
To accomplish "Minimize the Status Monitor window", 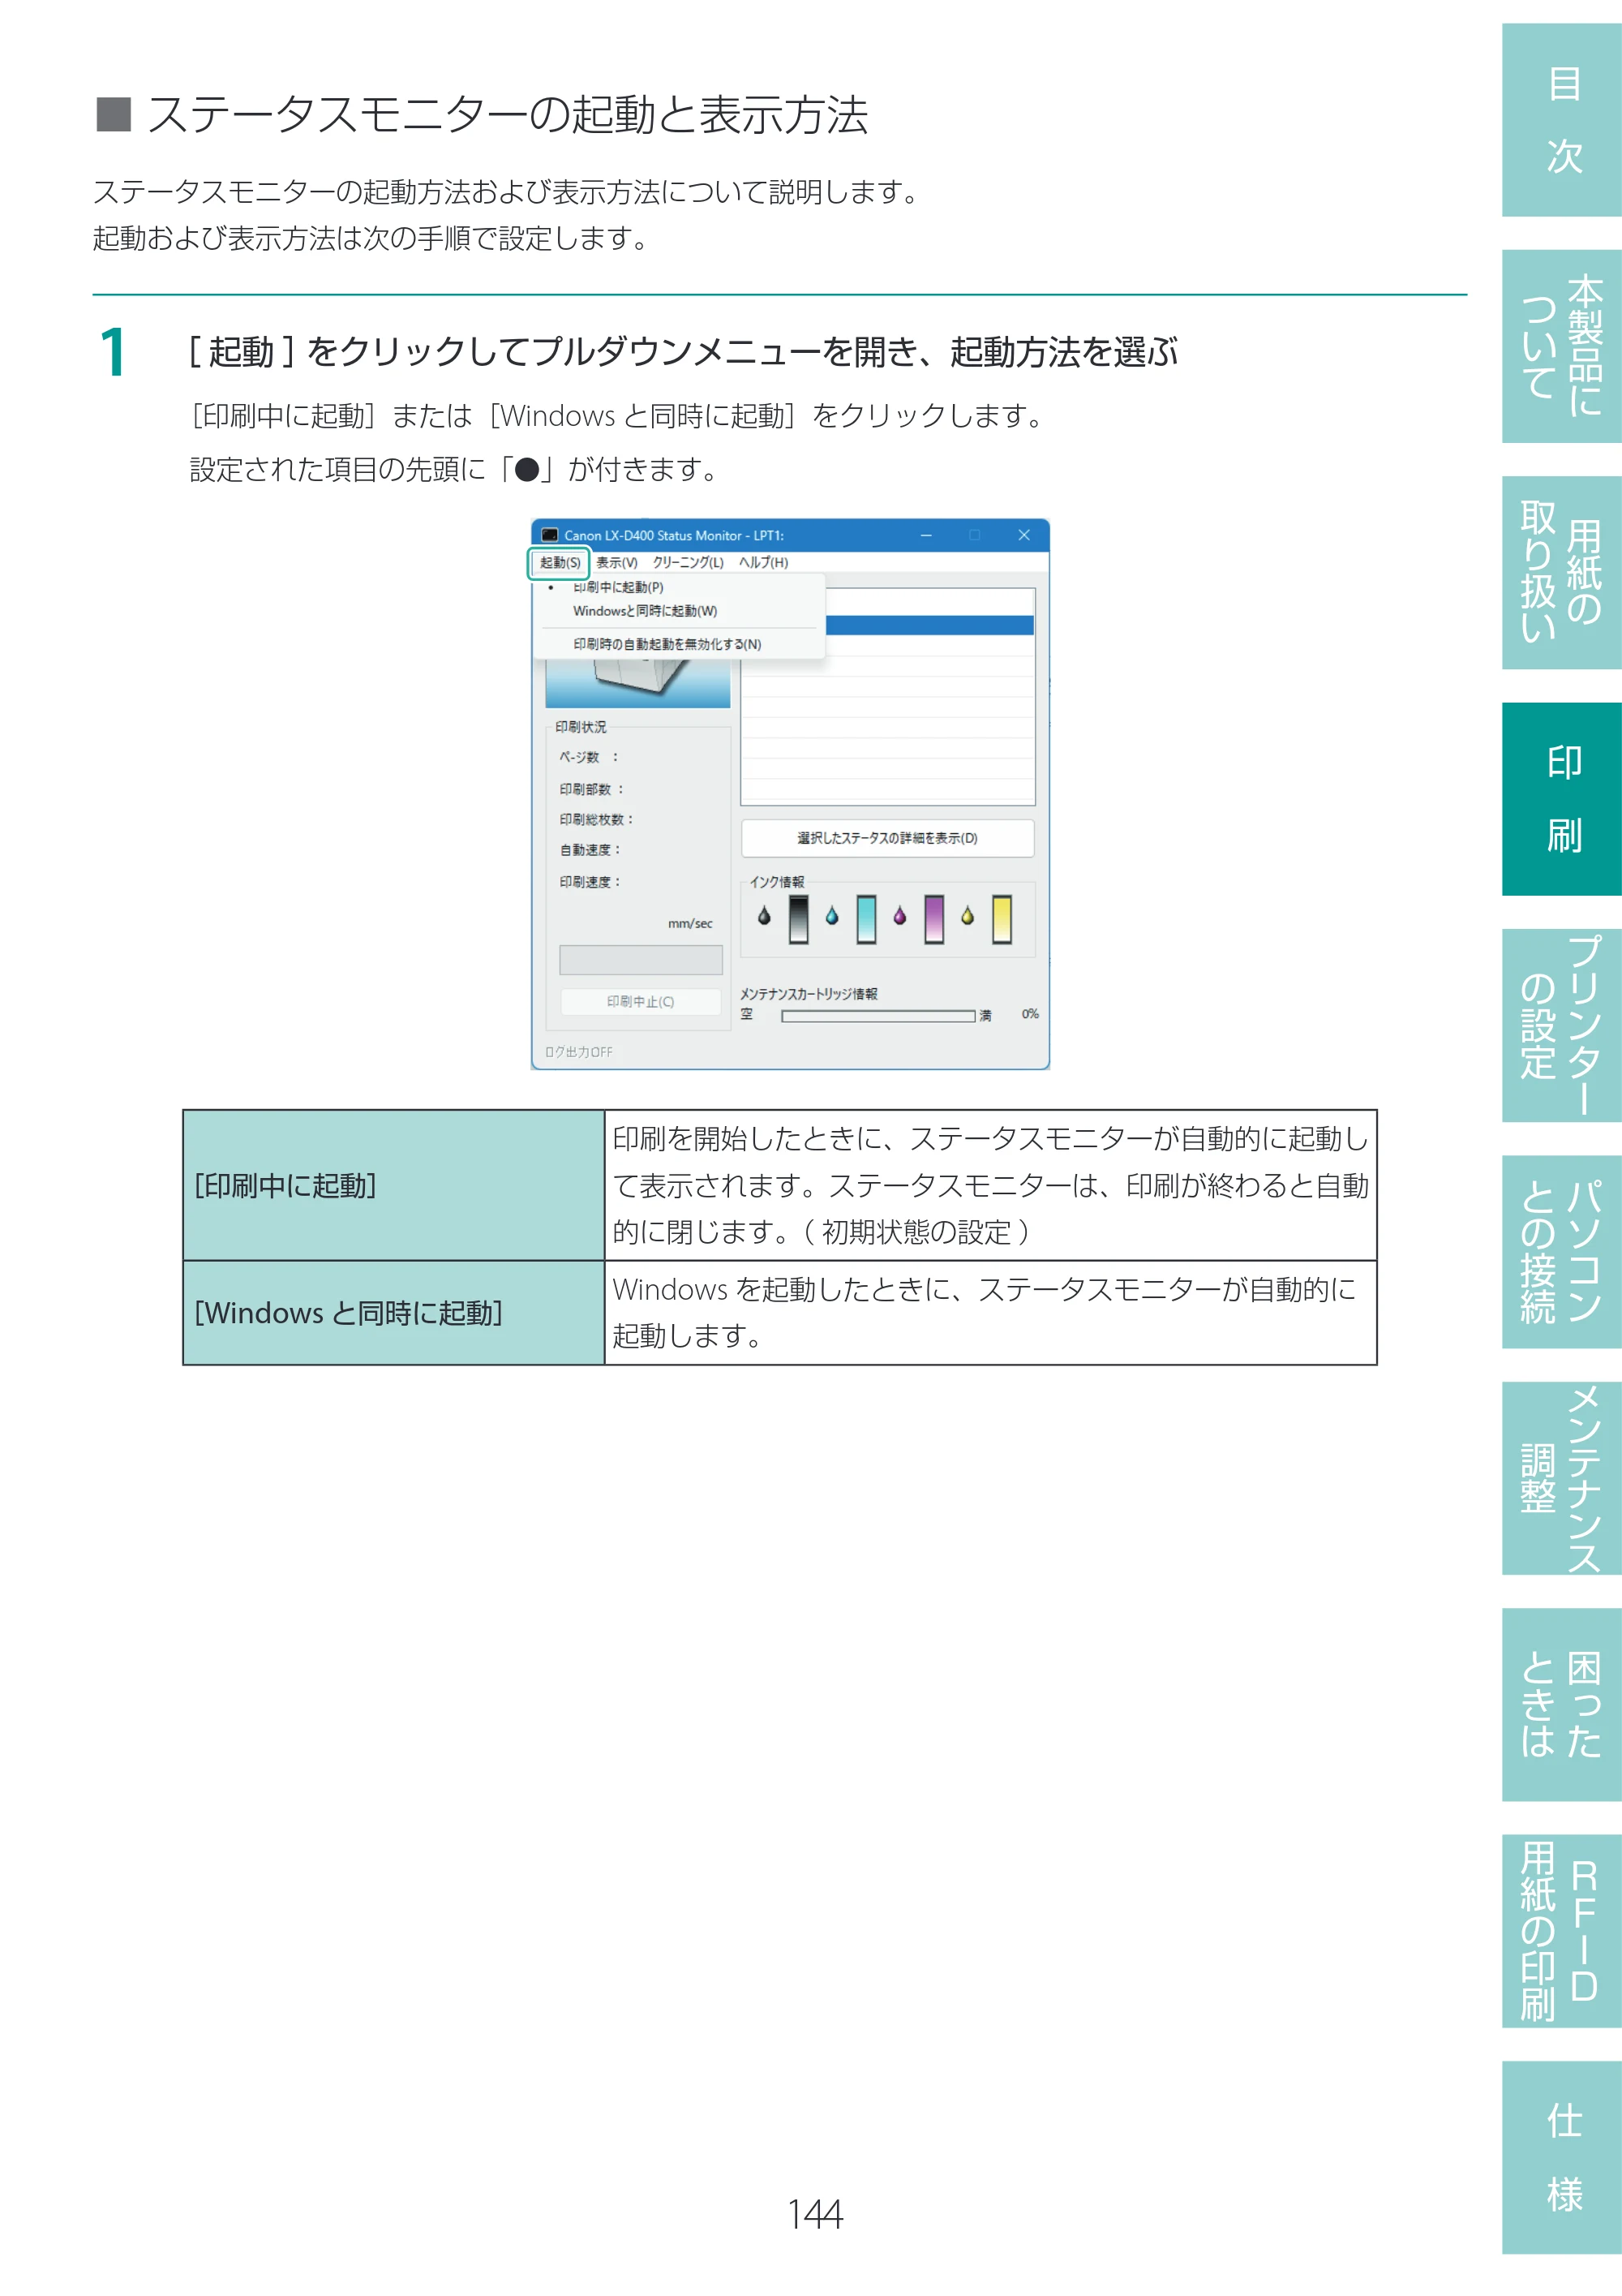I will click(926, 535).
